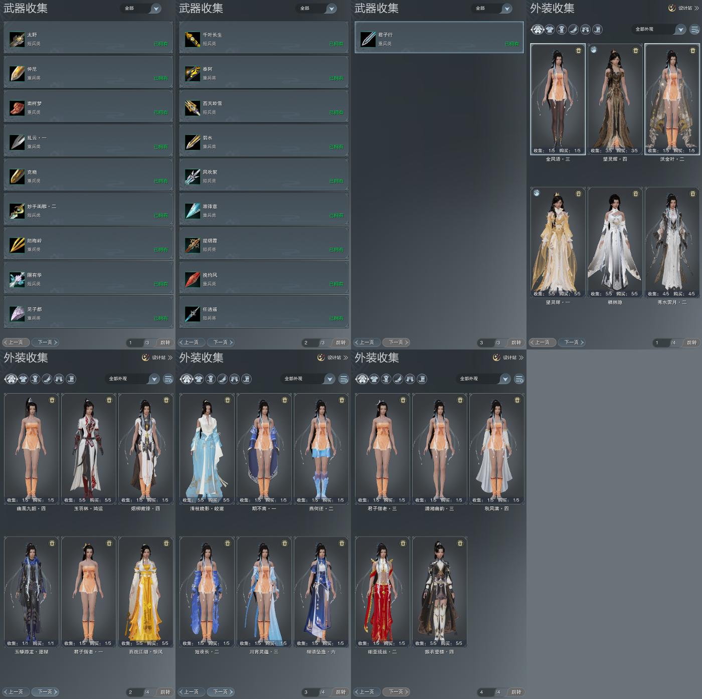
Task: Click the 仲尼 weapon icon
Action: coord(17,73)
